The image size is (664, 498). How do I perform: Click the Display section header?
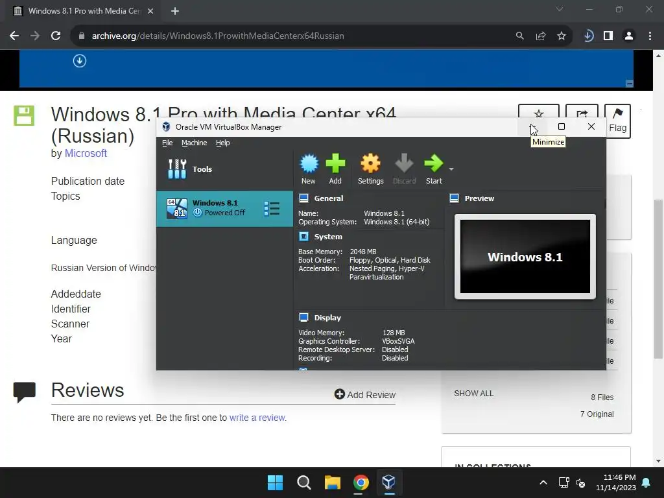327,318
